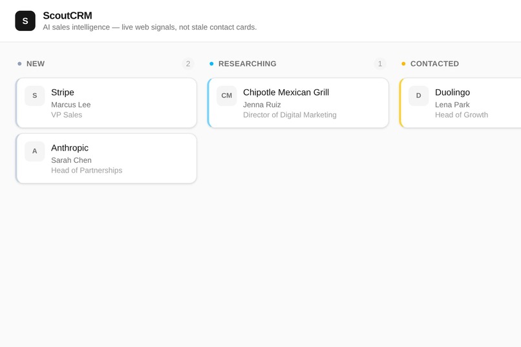Select the RESEARCHING column header

coord(247,64)
